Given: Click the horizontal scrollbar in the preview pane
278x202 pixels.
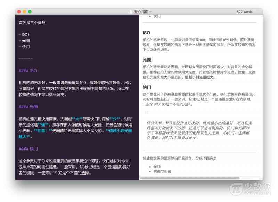Looking at the screenshot, I should click(x=190, y=178).
